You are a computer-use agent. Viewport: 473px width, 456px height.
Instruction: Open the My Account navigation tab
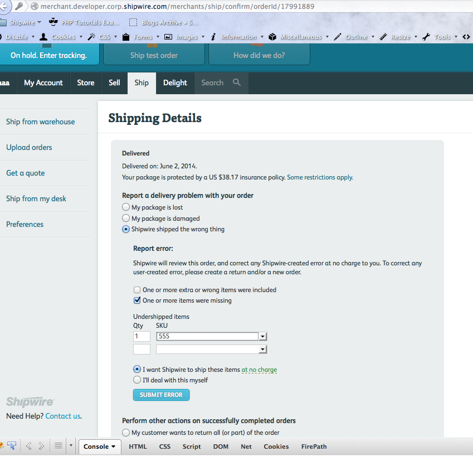tap(43, 83)
